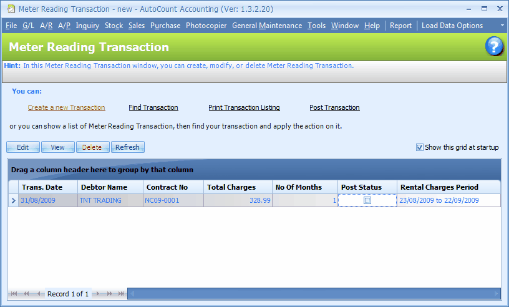
Task: Select the NC09-0001 contract cell
Action: click(173, 200)
